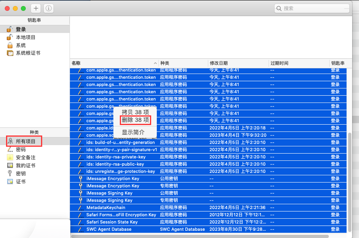Select Safari Forms...oFill Encryption Key name

(x=121, y=215)
